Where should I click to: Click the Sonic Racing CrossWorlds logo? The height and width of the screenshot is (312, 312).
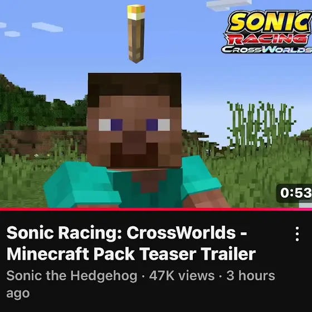tap(267, 32)
